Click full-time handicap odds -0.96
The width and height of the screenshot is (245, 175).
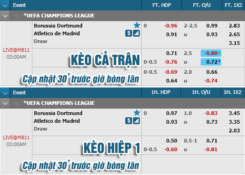click(x=170, y=26)
